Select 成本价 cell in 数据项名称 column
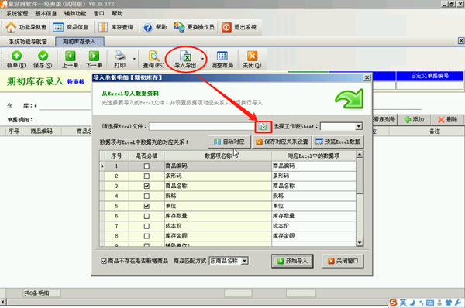This screenshot has width=465, height=308. tap(218, 226)
